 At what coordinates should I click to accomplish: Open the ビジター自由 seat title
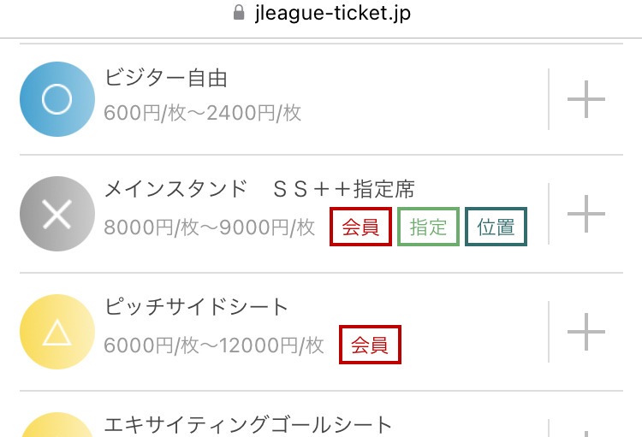pos(166,78)
